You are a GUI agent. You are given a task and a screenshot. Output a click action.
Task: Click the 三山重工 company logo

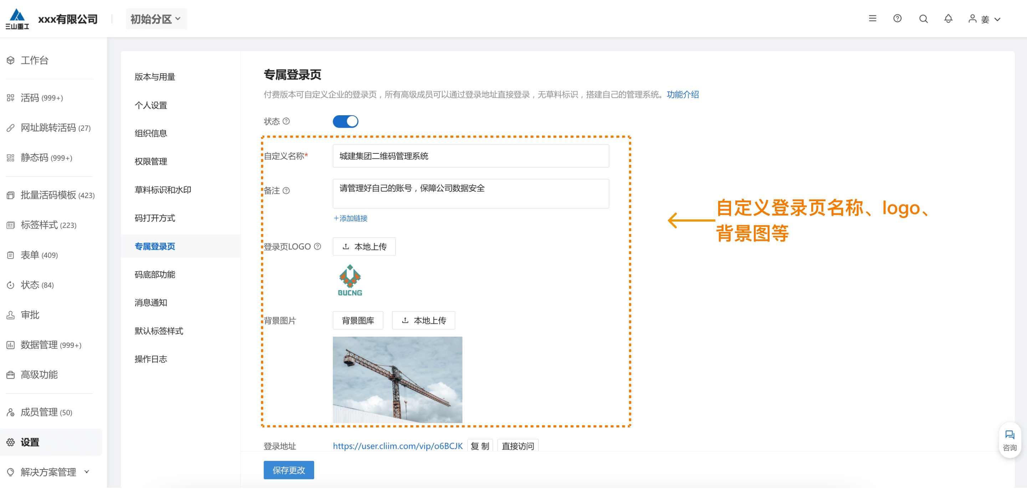tap(17, 19)
